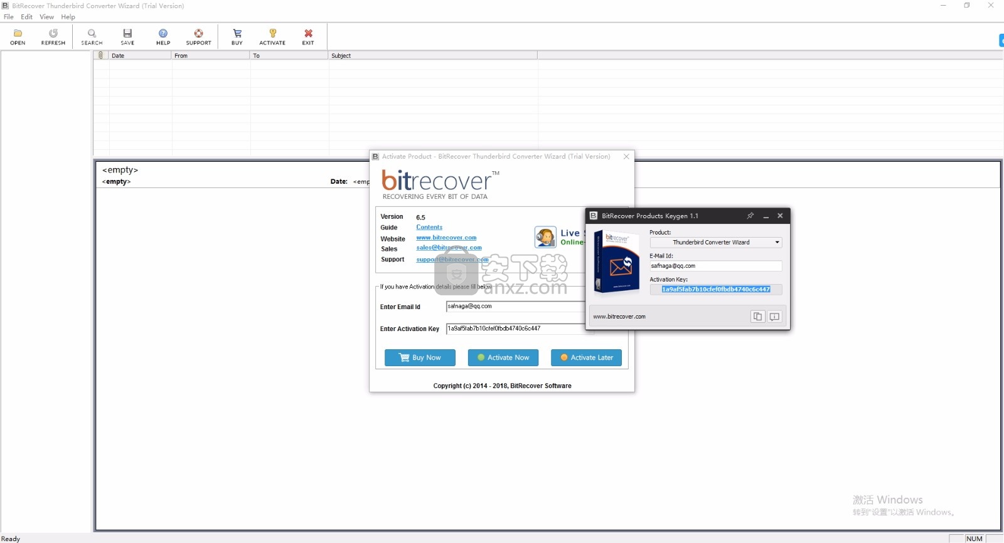Click the Thunderbird Converter box image in Keygen

coord(616,261)
